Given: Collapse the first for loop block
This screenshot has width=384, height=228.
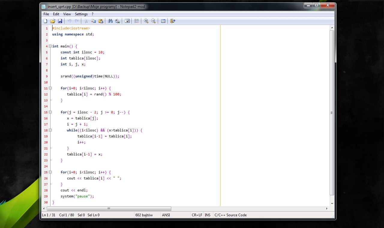Looking at the screenshot, I should point(50,88).
